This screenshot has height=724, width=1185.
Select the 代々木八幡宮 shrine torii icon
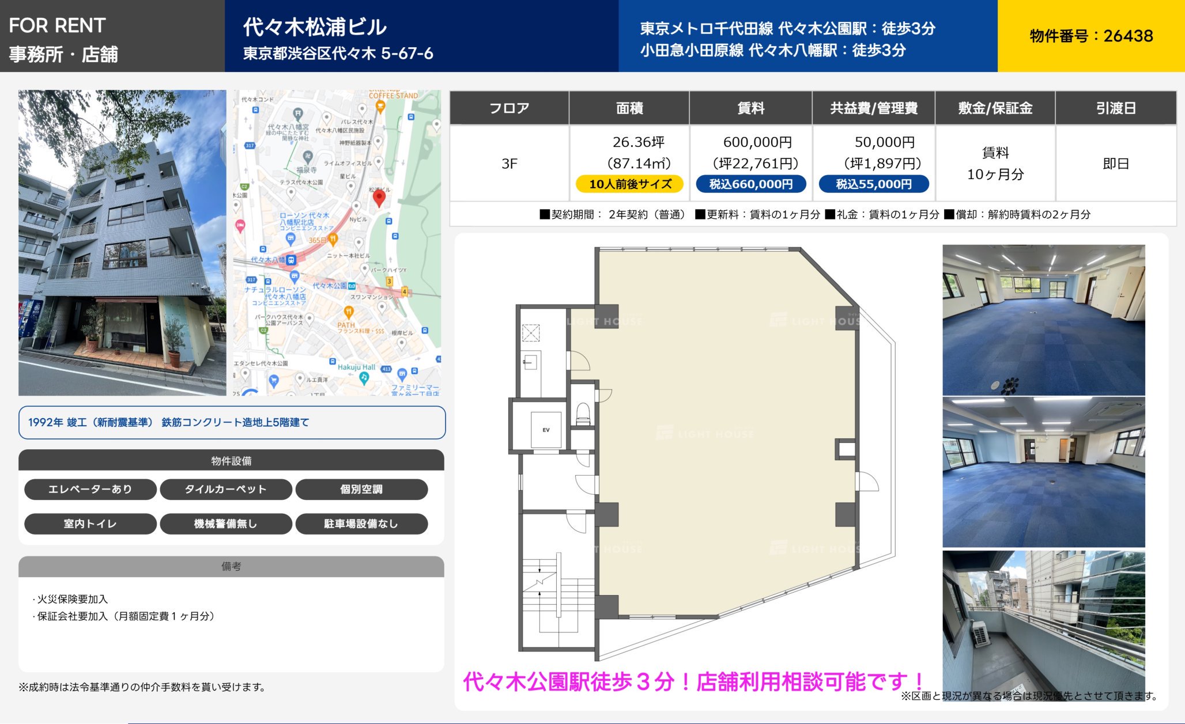[x=297, y=113]
